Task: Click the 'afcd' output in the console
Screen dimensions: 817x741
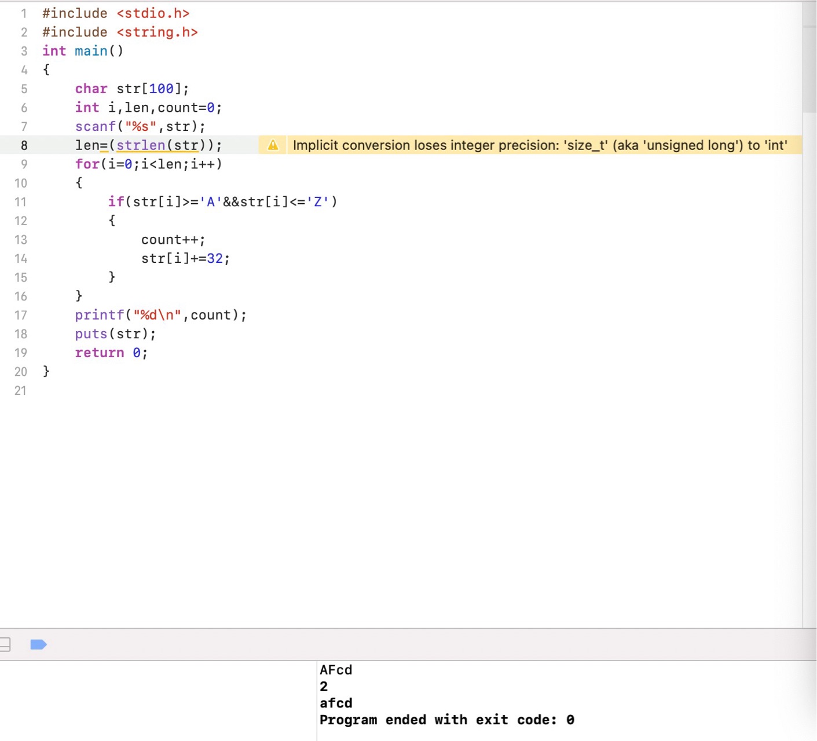Action: [336, 703]
